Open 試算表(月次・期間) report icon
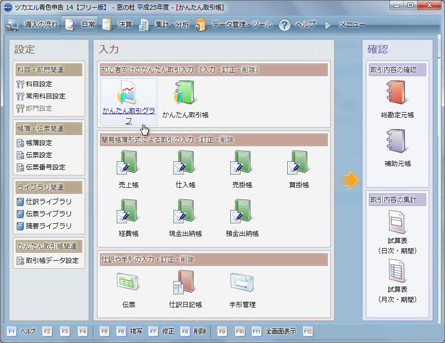Viewport: 445px width, 343px height. tap(397, 271)
